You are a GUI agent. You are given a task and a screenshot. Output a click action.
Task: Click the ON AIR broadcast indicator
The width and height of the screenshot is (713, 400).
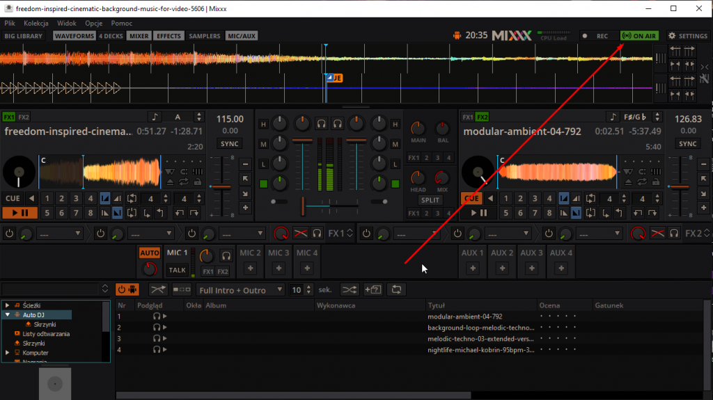click(639, 36)
